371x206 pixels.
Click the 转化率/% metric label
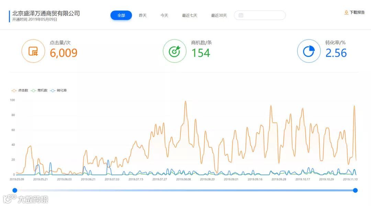click(335, 43)
